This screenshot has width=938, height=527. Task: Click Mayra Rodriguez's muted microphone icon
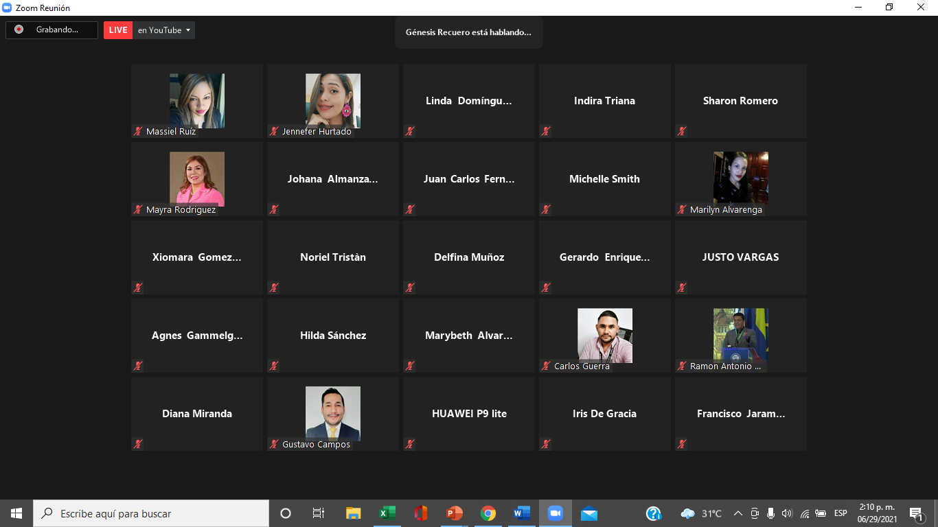[138, 209]
